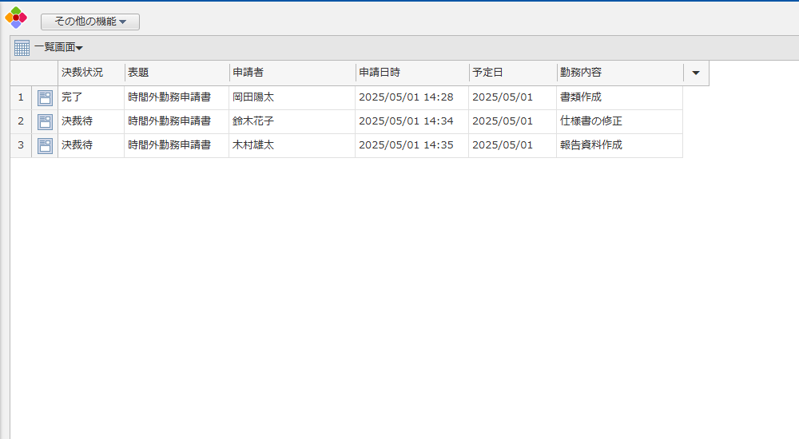Screen dimensions: 799x439
Task: Open the column options arrow at header end
Action: (696, 73)
